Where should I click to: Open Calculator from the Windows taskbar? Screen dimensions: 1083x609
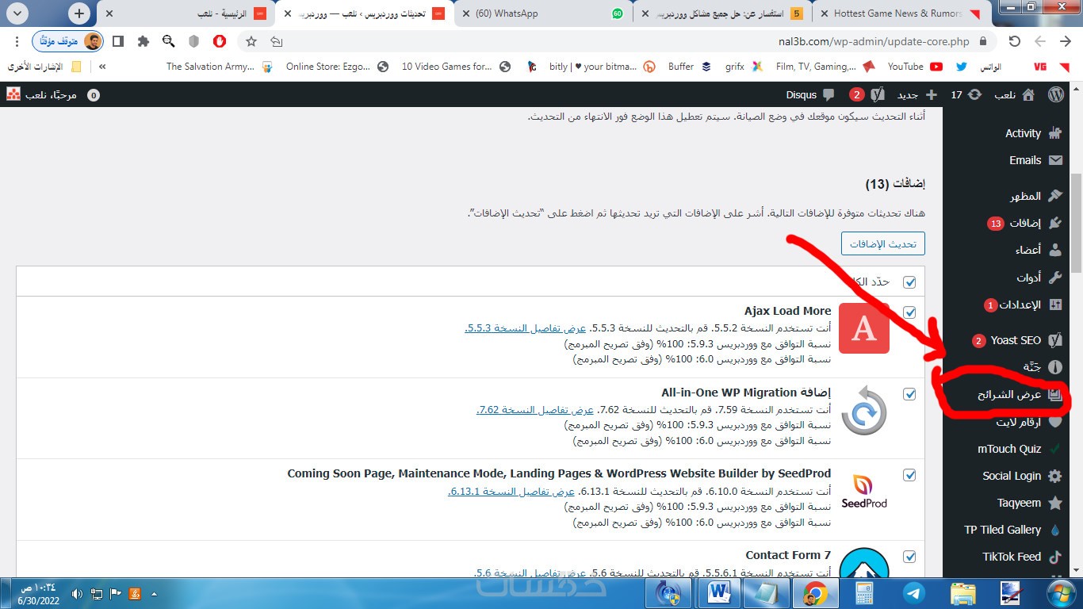(x=864, y=593)
